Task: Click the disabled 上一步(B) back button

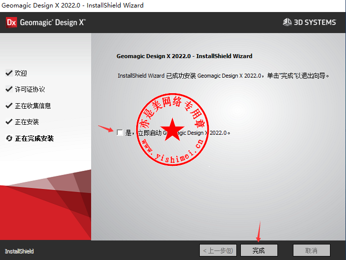Action: tap(218, 250)
